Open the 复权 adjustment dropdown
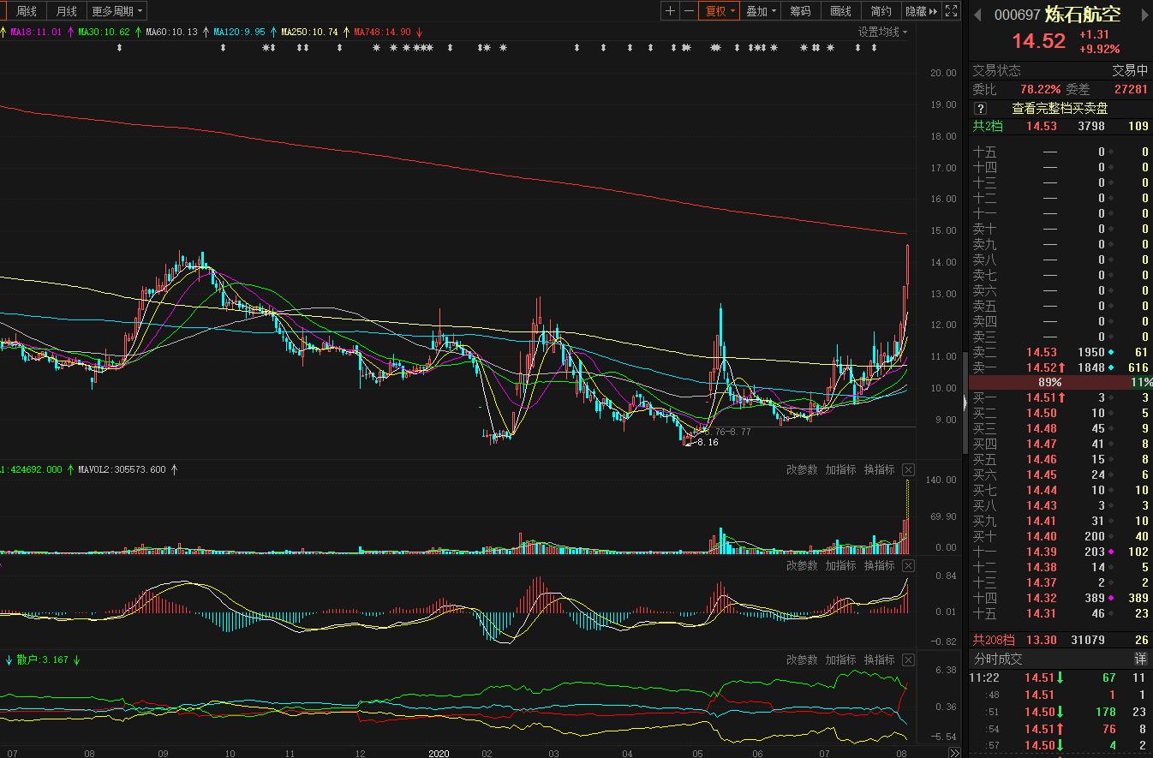The width and height of the screenshot is (1153, 758). click(720, 11)
